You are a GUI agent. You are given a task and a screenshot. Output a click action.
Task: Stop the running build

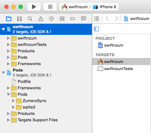pyautogui.click(x=50, y=7)
